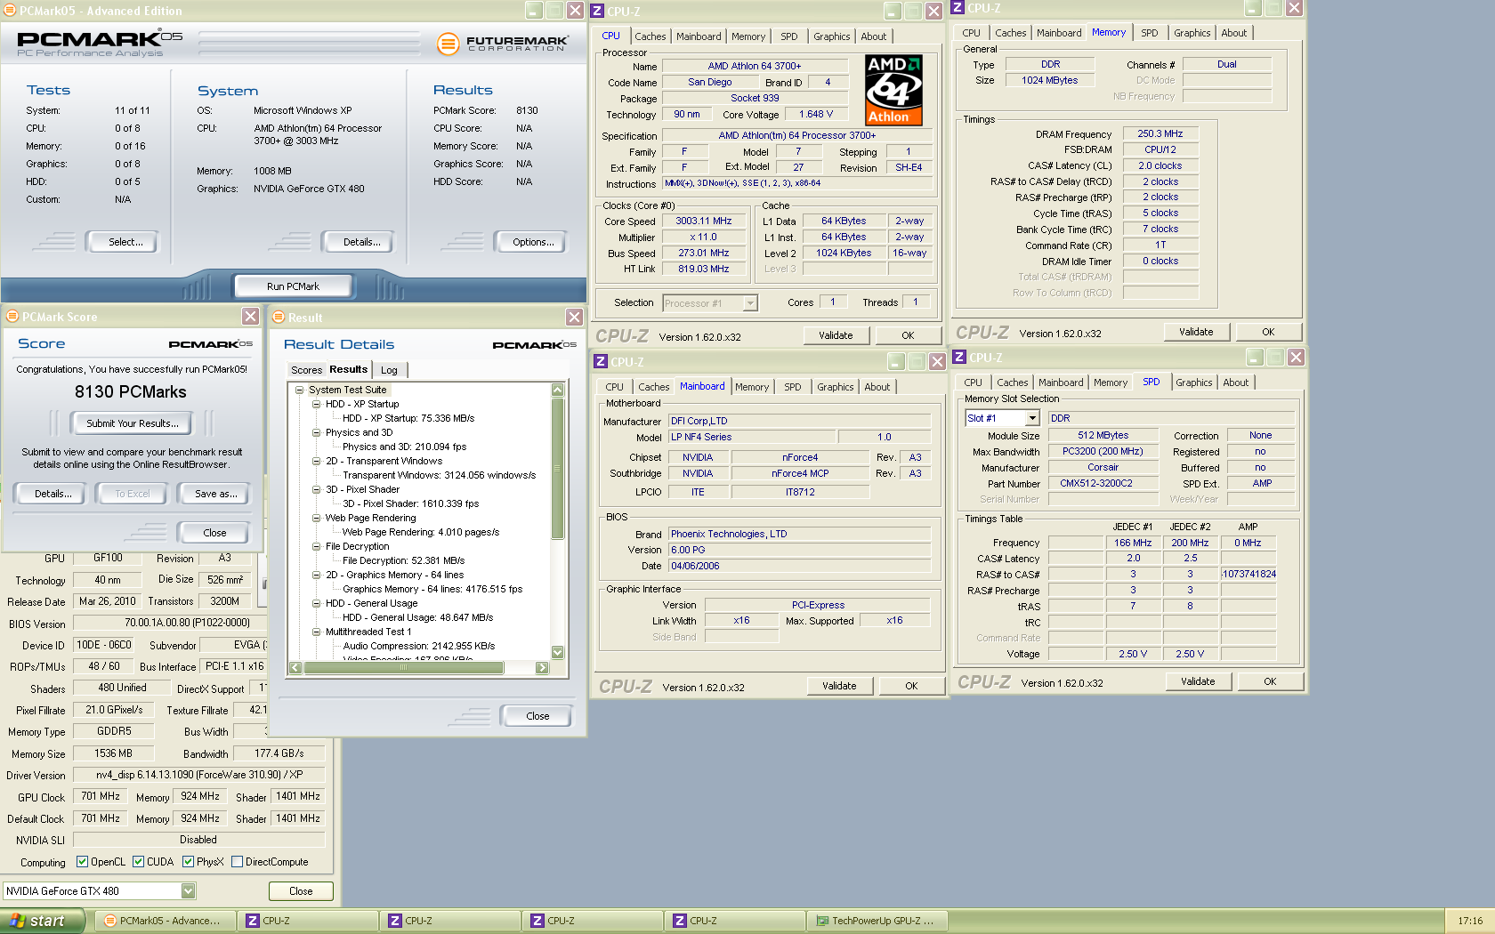Collapse the Physics and 3D node

pos(316,432)
